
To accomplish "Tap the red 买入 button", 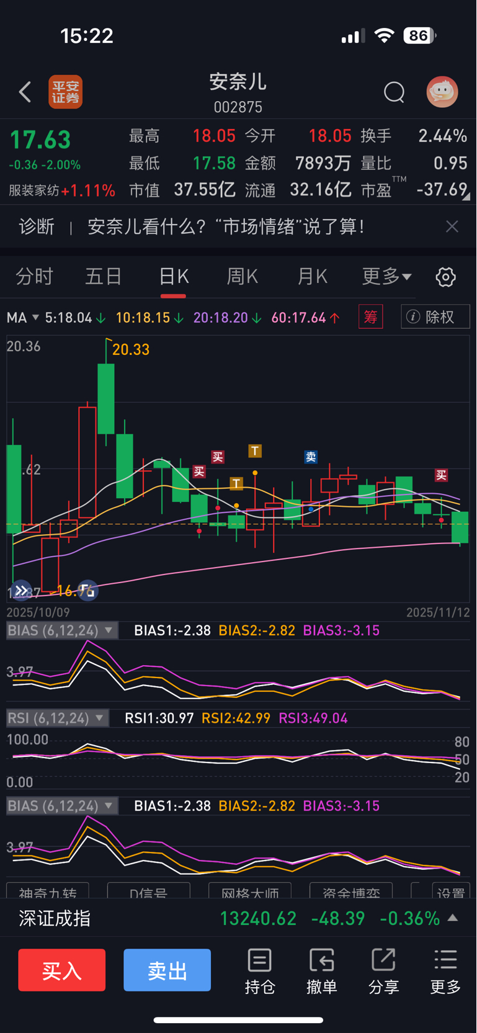I will (61, 970).
